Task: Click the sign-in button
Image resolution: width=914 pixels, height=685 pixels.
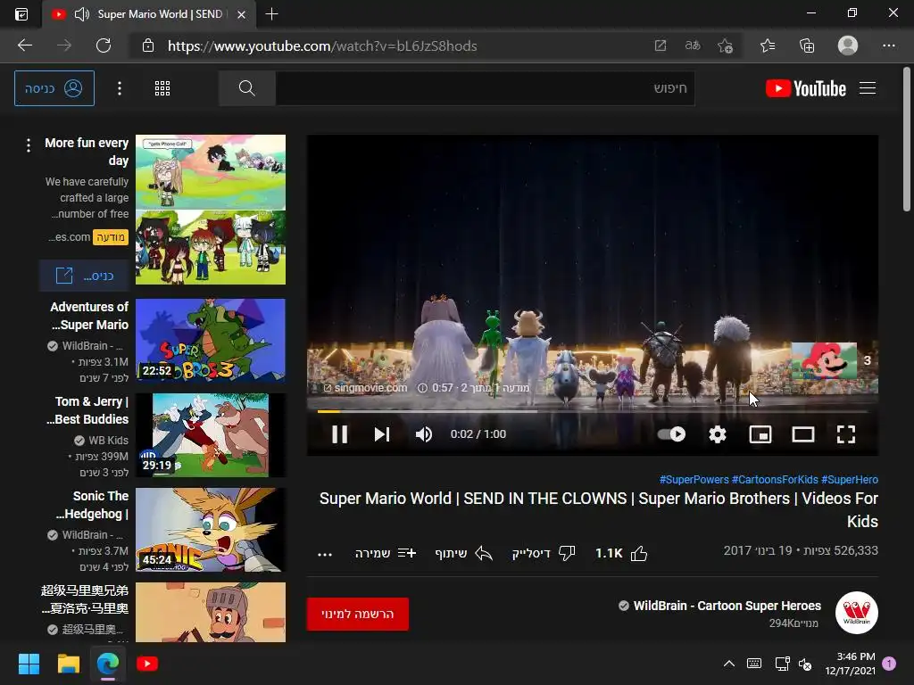Action: pos(54,88)
